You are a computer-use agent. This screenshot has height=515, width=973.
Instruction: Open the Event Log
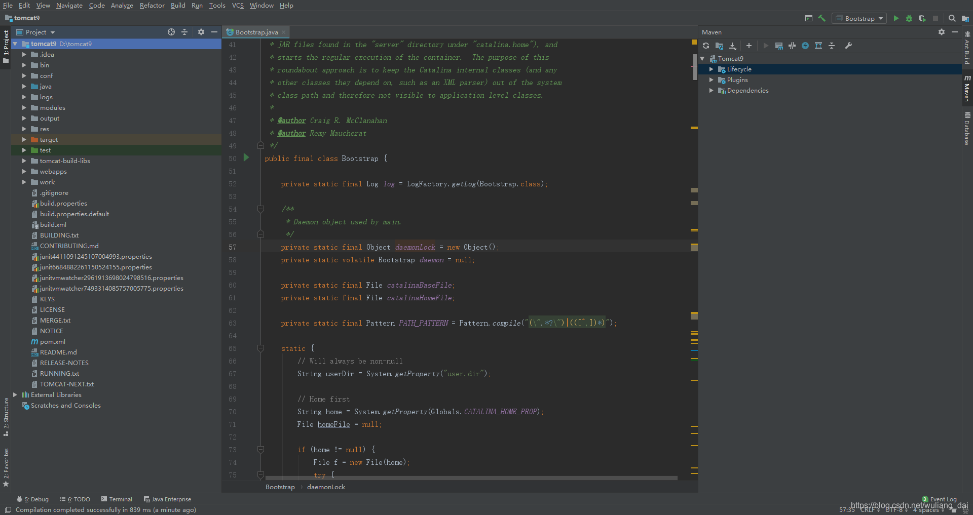[940, 499]
